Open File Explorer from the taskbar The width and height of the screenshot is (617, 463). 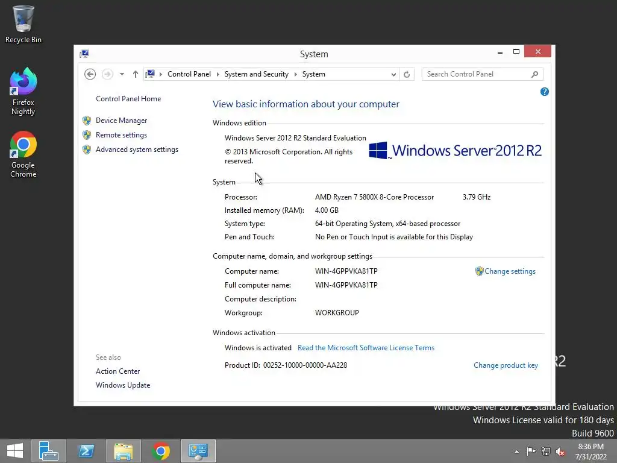(x=123, y=451)
